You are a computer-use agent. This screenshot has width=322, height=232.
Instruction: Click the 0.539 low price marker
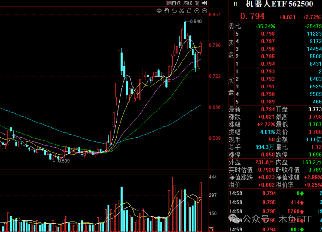click(x=64, y=161)
